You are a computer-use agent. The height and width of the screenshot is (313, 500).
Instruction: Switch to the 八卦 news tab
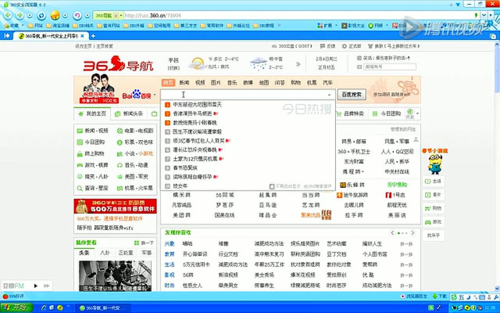click(105, 253)
